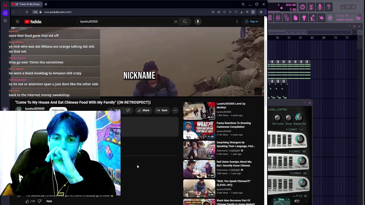Like the comment with 3.8K likes
This screenshot has width=365, height=205.
(x=27, y=201)
